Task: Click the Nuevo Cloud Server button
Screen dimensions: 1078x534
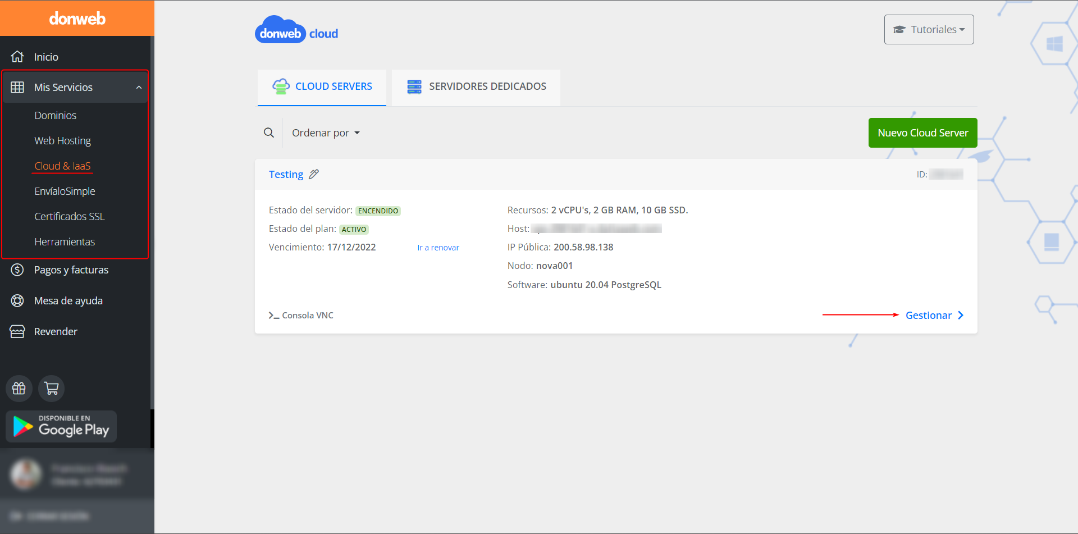Action: 922,133
